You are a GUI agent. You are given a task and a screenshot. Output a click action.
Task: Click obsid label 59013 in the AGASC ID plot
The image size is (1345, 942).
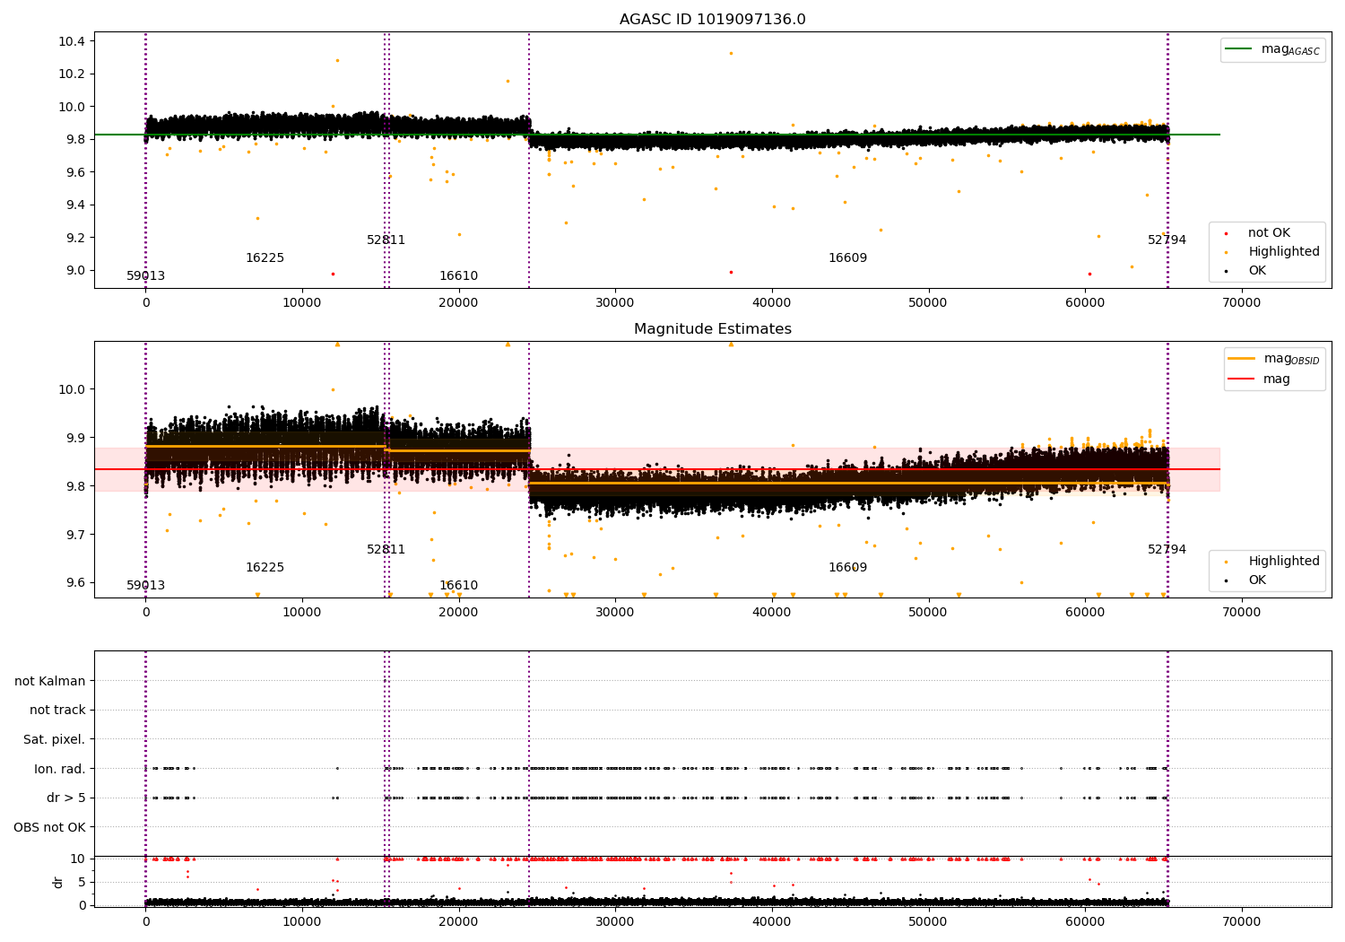pyautogui.click(x=145, y=276)
